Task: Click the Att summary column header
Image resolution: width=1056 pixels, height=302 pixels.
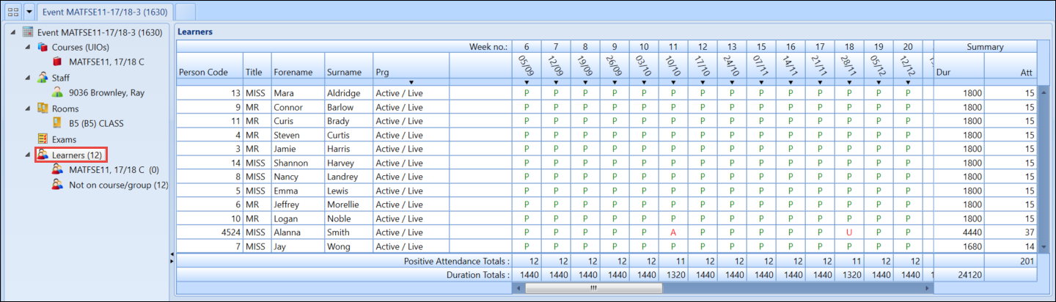Action: pos(1011,69)
